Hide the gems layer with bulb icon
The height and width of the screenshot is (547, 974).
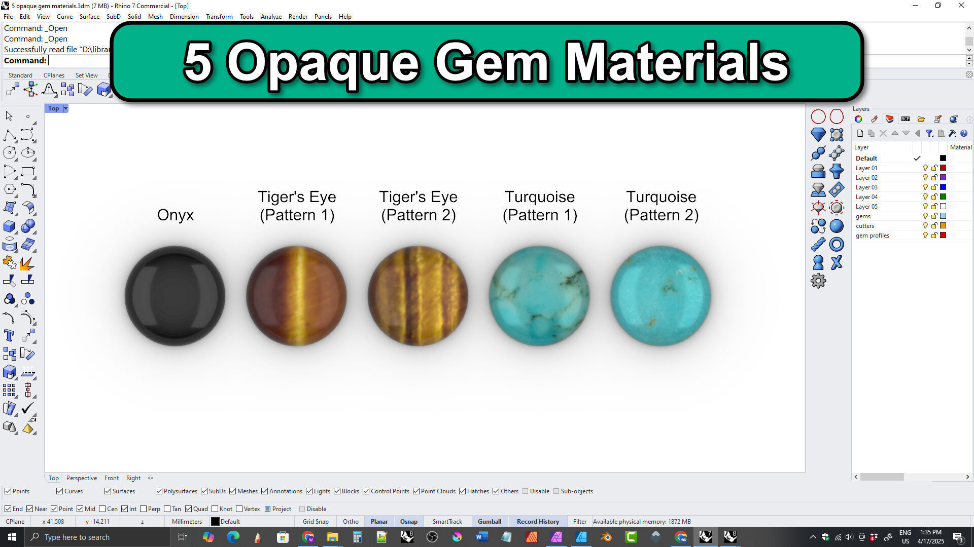pyautogui.click(x=925, y=216)
